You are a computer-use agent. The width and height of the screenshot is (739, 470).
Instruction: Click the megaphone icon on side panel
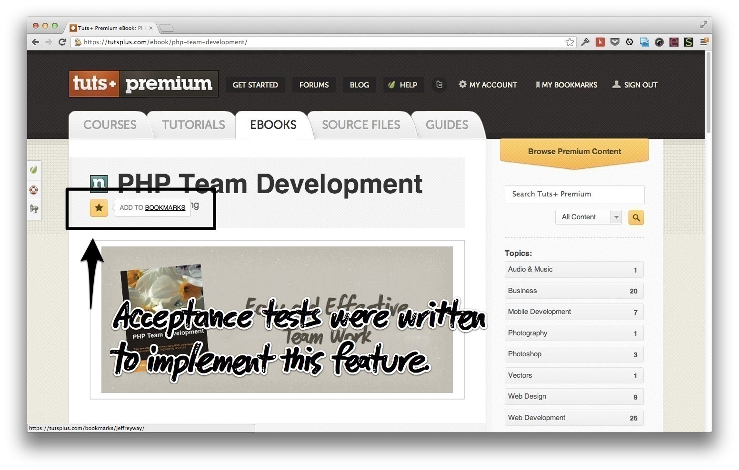coord(34,209)
